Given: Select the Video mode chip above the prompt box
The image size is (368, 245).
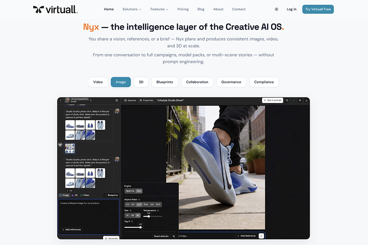Looking at the screenshot, I should click(85, 195).
